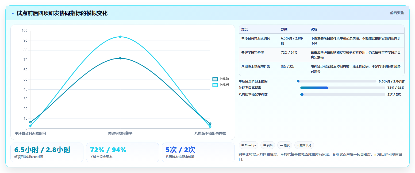Click y-axis value 100

coord(25,31)
